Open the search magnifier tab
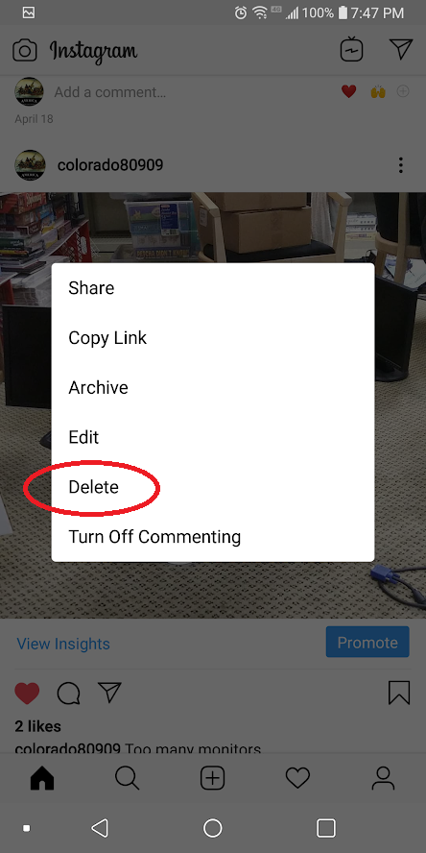426x853 pixels. (x=128, y=779)
